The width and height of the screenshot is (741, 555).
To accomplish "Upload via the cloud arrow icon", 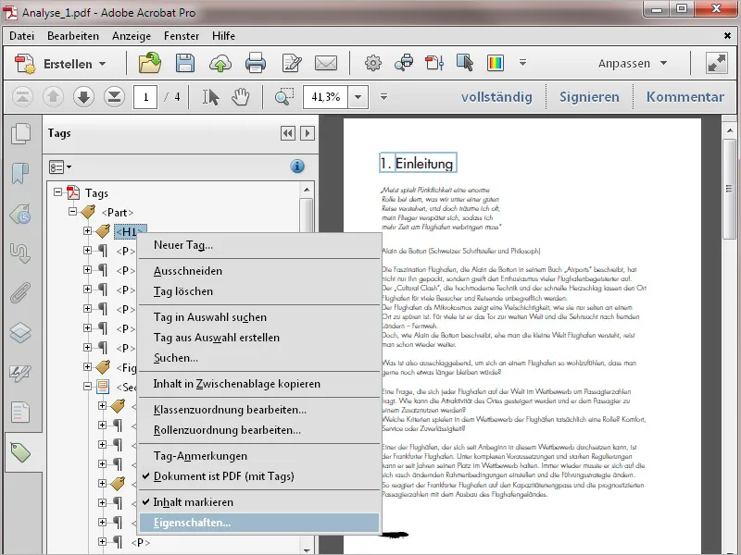I will pos(220,63).
